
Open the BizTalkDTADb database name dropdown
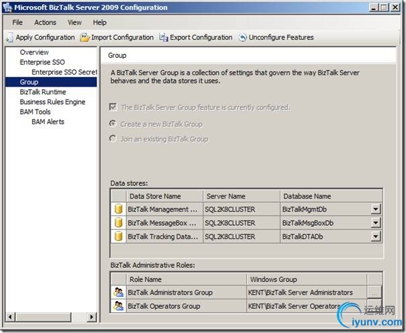[x=375, y=236]
